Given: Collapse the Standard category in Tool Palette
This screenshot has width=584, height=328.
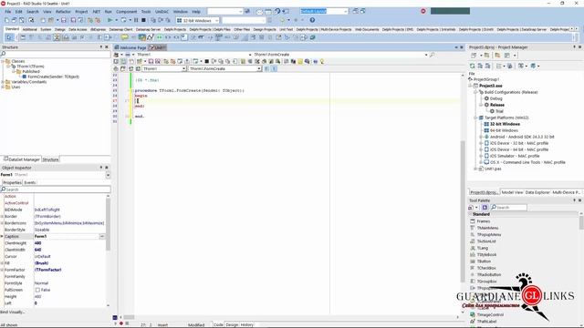Looking at the screenshot, I should pyautogui.click(x=471, y=214).
